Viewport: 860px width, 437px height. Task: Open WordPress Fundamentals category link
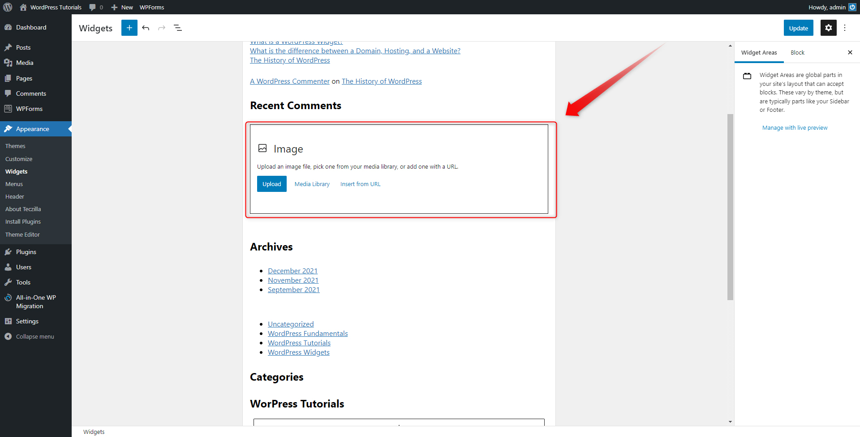coord(308,333)
